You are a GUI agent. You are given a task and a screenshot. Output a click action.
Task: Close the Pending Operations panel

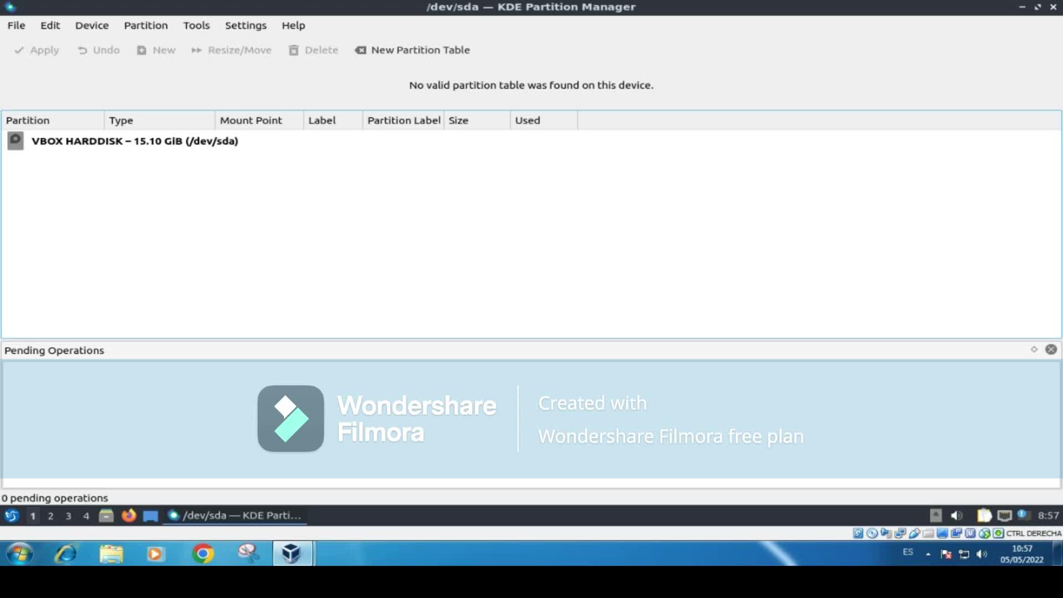click(1051, 349)
